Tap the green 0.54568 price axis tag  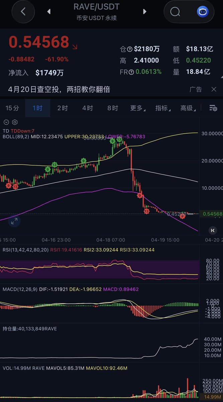[212, 214]
